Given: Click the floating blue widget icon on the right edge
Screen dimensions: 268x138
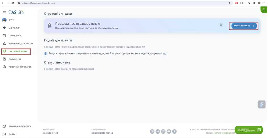Looking at the screenshot, I should tap(262, 104).
